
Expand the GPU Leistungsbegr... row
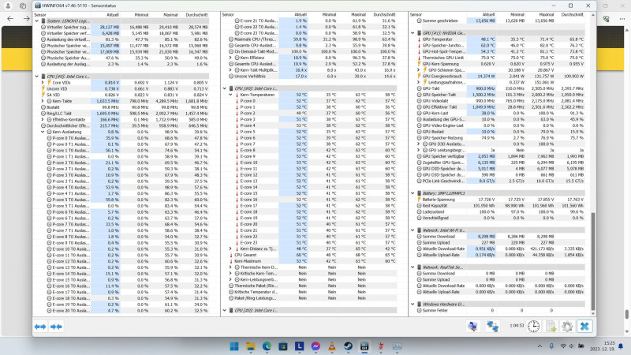419,150
